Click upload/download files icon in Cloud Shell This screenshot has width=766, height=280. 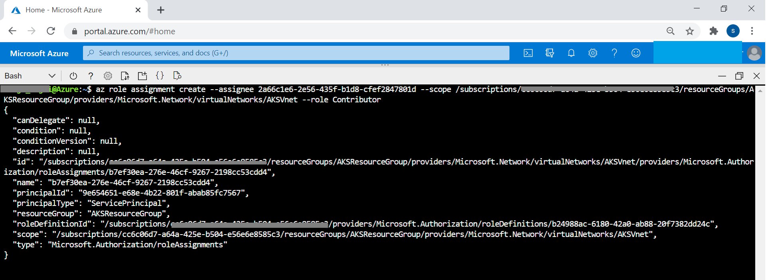coord(125,76)
